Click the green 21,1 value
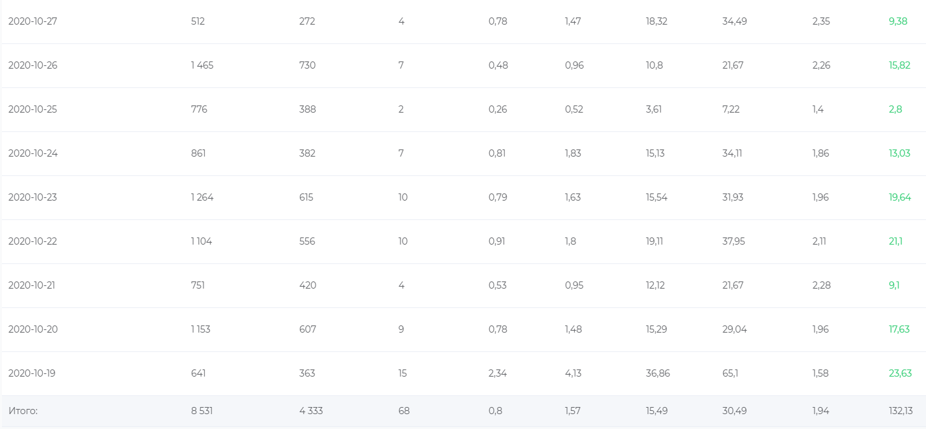926x429 pixels. [896, 241]
